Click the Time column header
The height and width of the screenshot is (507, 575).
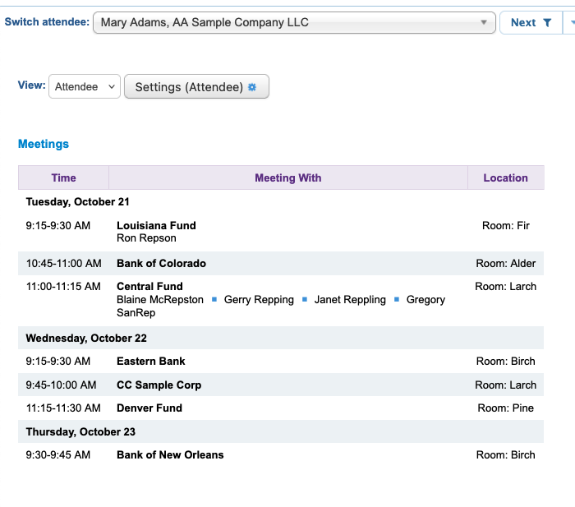pyautogui.click(x=63, y=177)
